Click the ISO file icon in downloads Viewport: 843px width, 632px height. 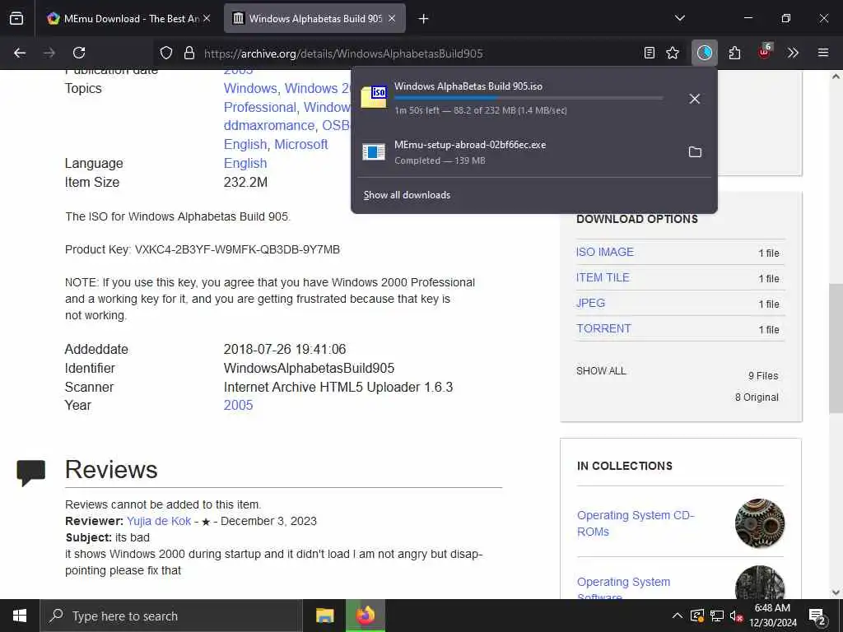pyautogui.click(x=374, y=97)
